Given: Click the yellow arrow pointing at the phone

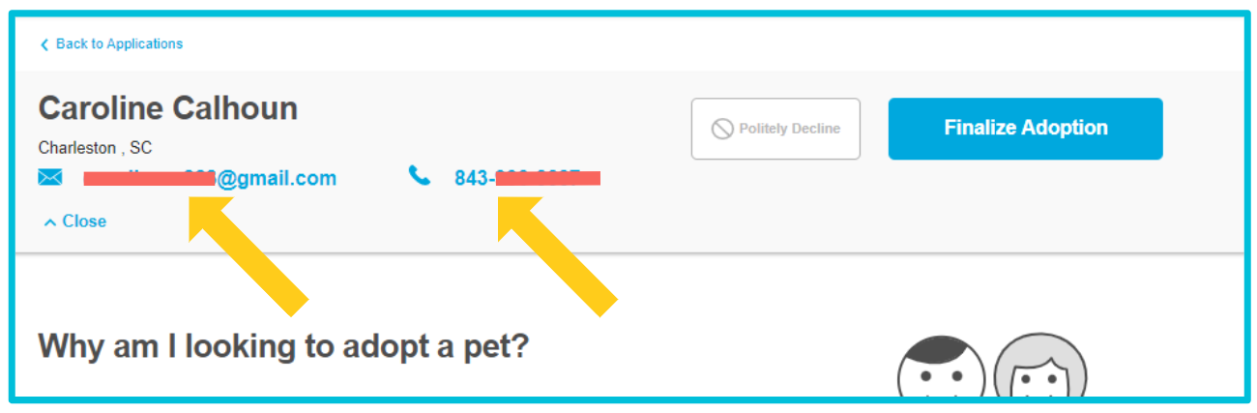Looking at the screenshot, I should (x=559, y=253).
